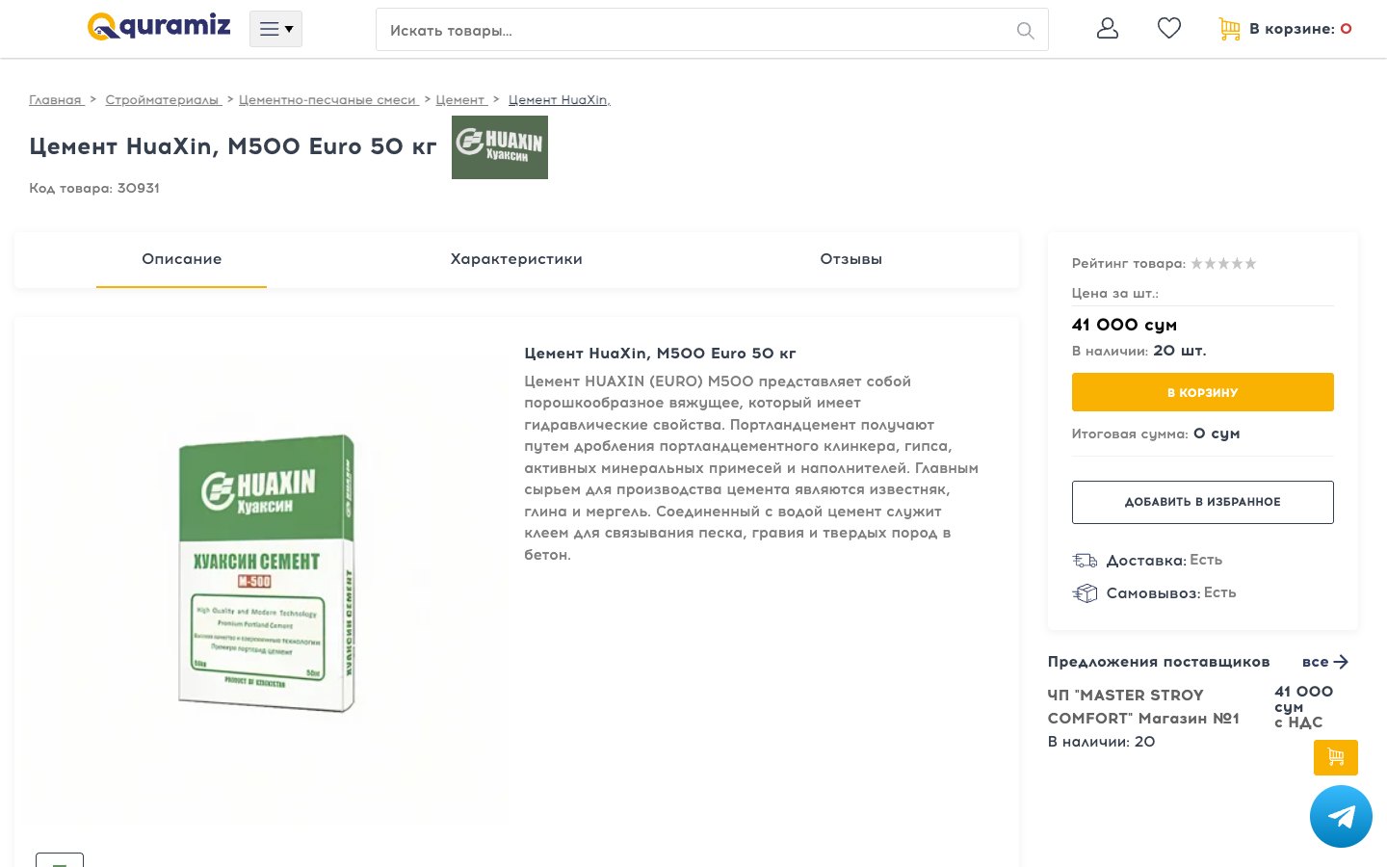The image size is (1387, 867).
Task: Open the Цемент HuaXin breadcrumb
Action: (x=560, y=100)
